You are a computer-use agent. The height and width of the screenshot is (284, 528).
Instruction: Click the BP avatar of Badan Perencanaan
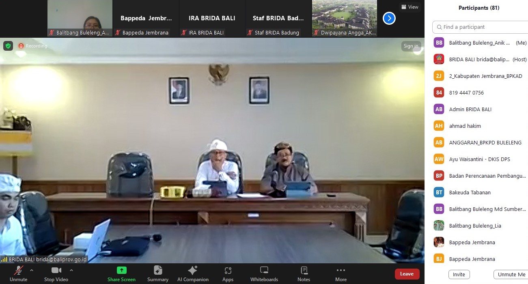(x=439, y=176)
